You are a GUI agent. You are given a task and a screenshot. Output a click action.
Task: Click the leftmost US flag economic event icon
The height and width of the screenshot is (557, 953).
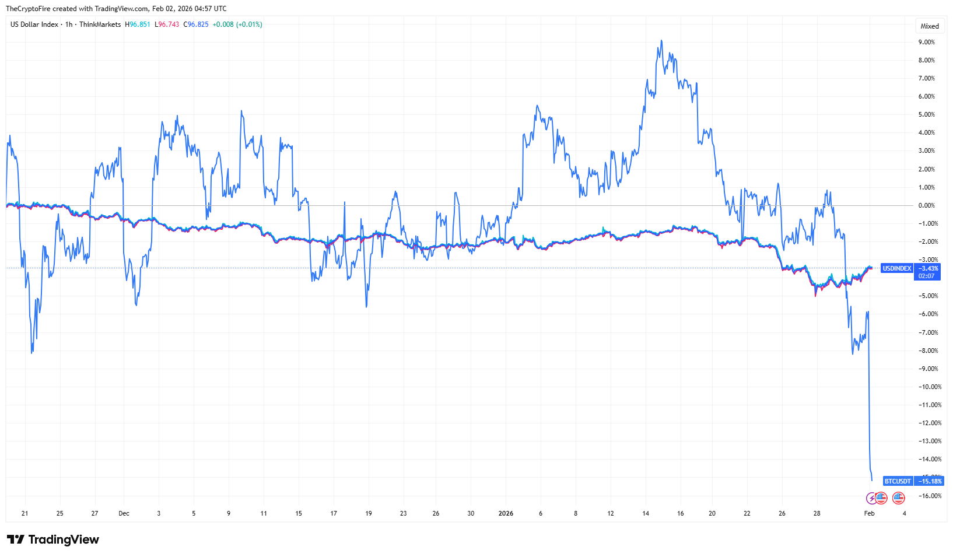coord(881,498)
